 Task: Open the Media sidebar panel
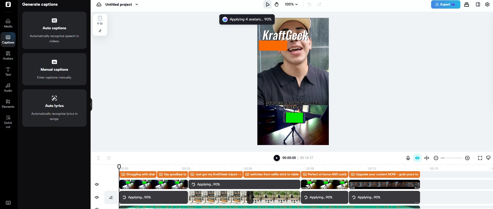[x=8, y=24]
